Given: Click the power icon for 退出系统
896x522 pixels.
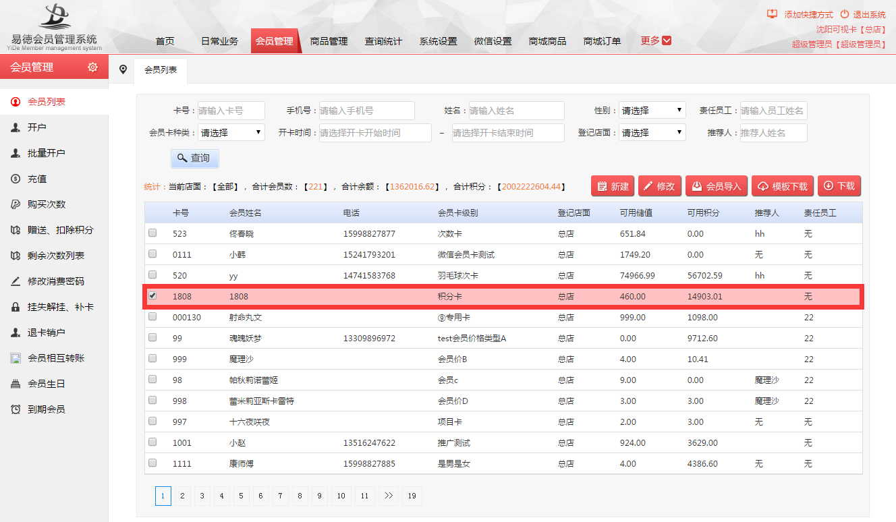Looking at the screenshot, I should [x=845, y=14].
